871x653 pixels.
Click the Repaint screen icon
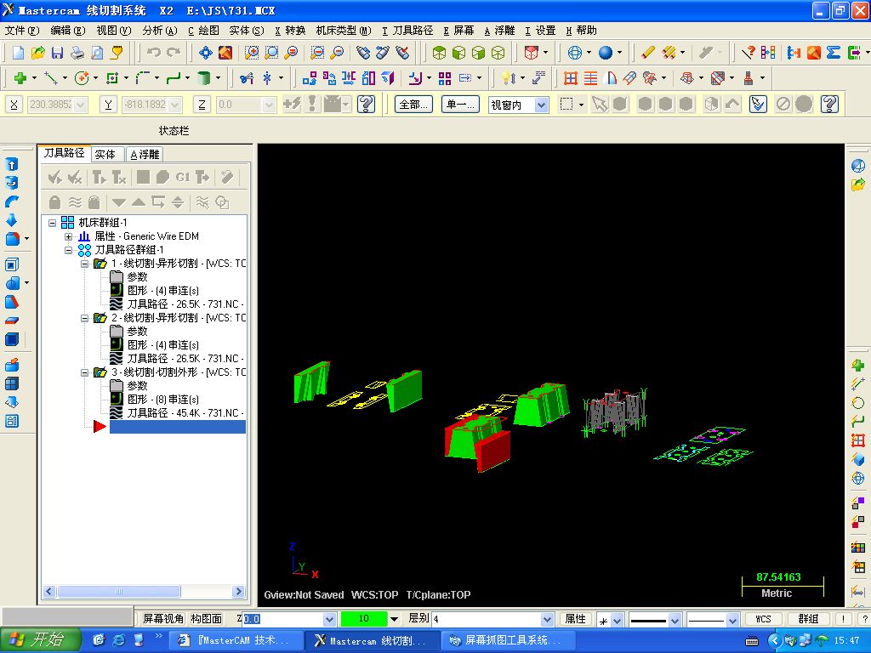point(225,53)
